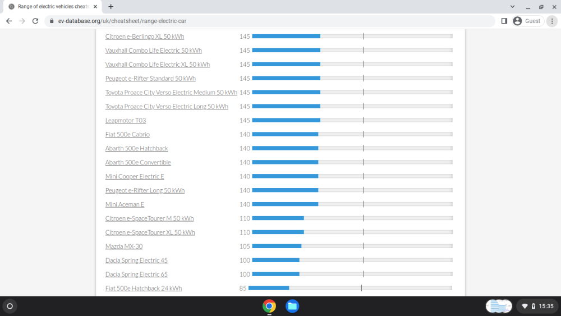This screenshot has height=316, width=561.
Task: Open the Guest profile menu
Action: pyautogui.click(x=527, y=21)
